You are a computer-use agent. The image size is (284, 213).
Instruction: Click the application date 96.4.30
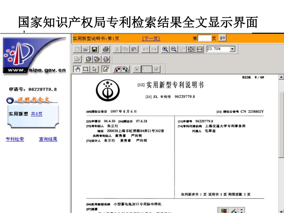click(109, 121)
